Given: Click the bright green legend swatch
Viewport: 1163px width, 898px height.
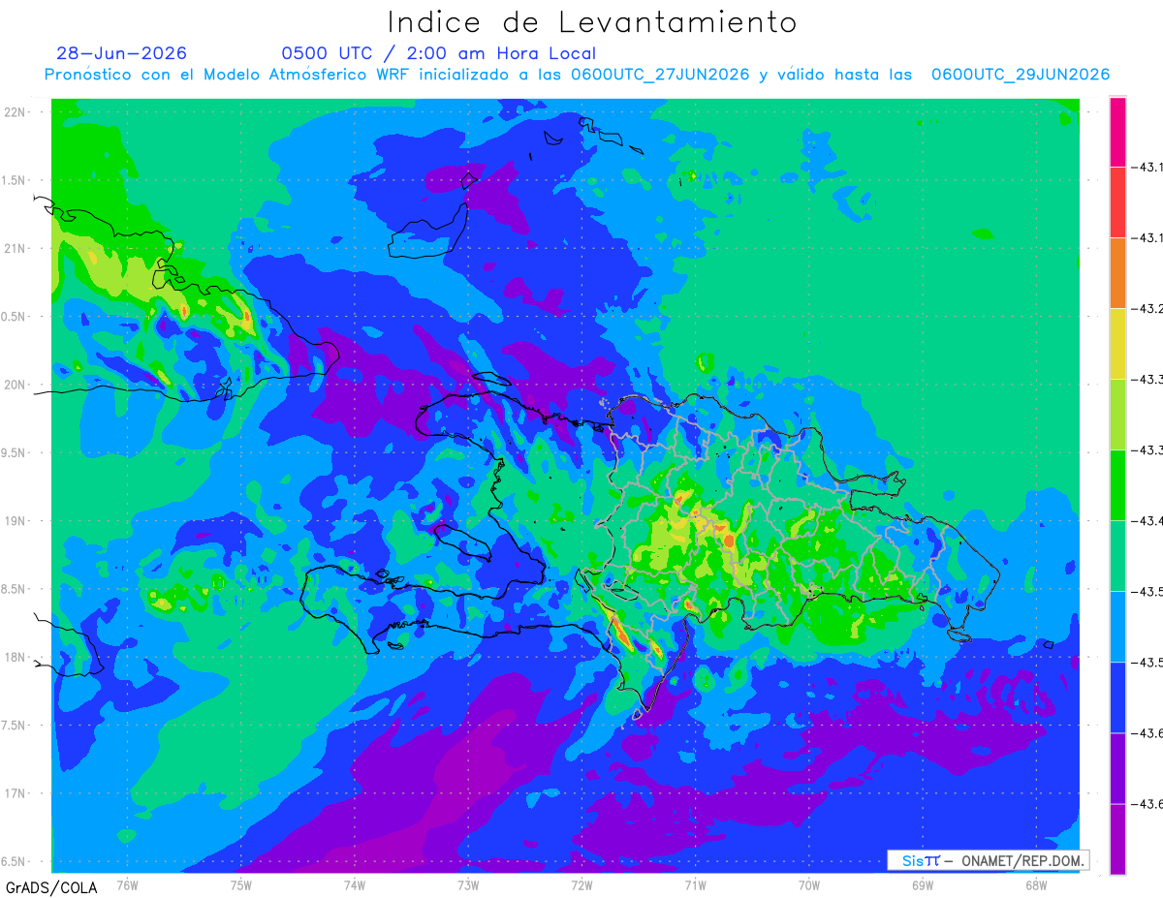Looking at the screenshot, I should (x=1117, y=485).
